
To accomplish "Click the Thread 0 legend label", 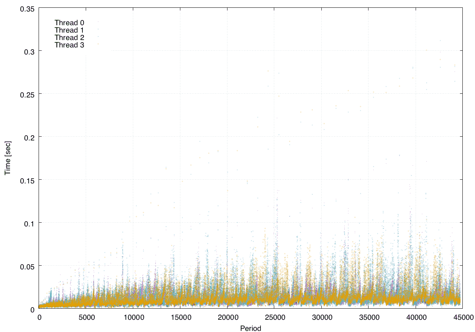I will (69, 23).
